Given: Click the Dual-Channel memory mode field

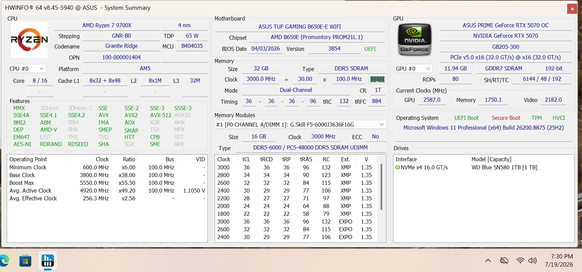Looking at the screenshot, I should (296, 90).
